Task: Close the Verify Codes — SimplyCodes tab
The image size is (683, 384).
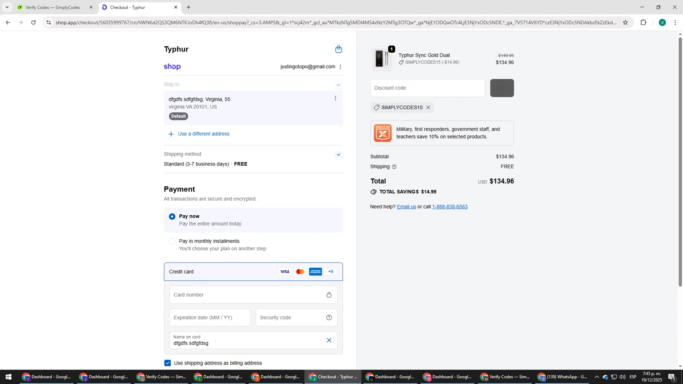Action: point(91,7)
